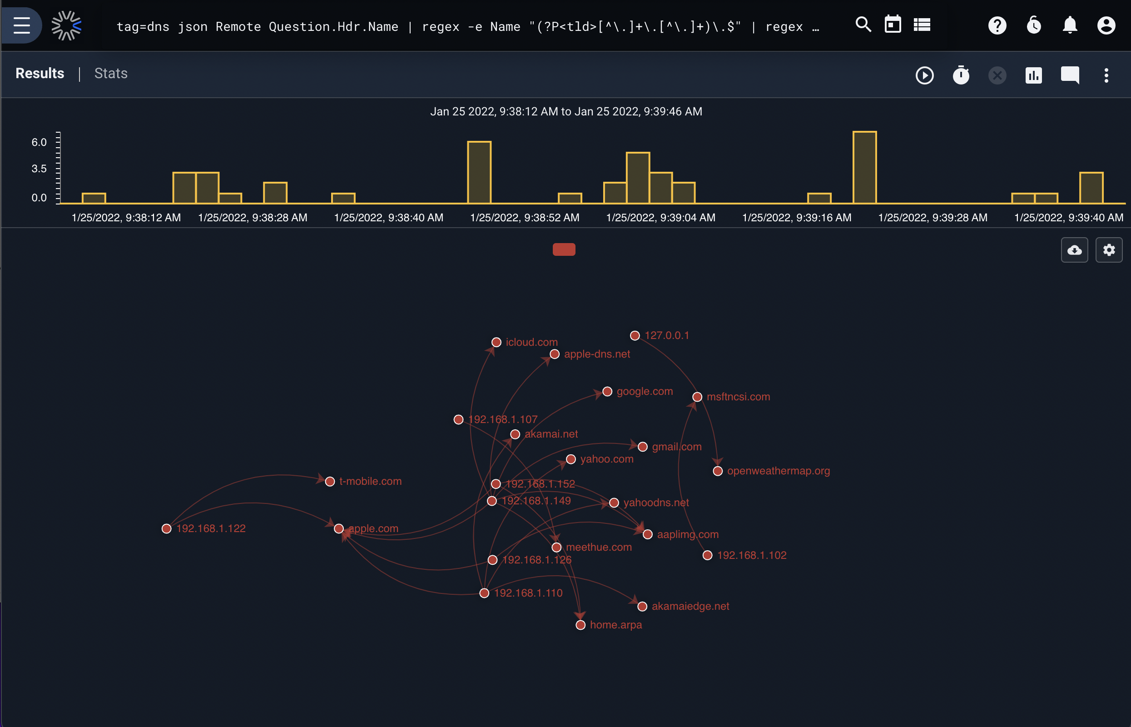1131x727 pixels.
Task: Click the play relaunch search icon
Action: coord(924,75)
